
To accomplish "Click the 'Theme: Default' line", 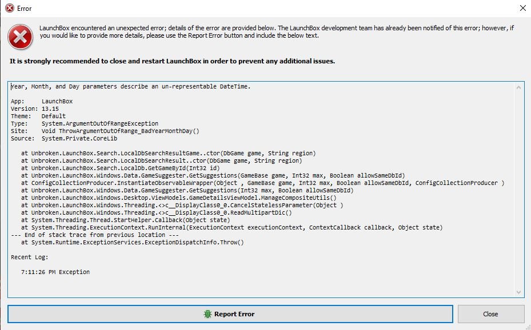I will click(38, 116).
